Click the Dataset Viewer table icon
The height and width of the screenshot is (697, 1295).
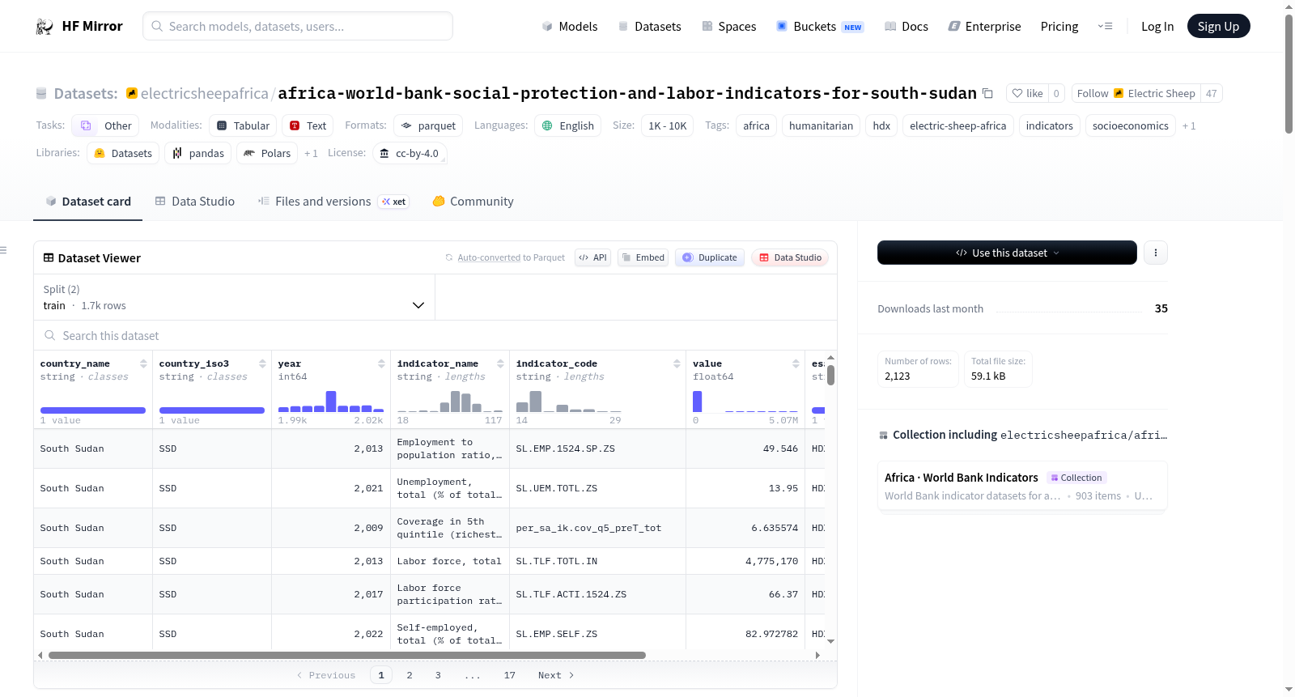[49, 257]
